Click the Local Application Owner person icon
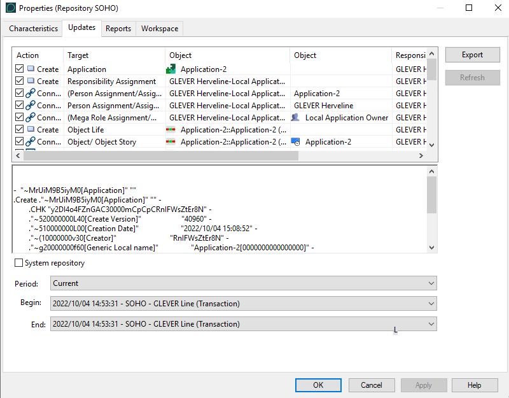509x398 pixels. [295, 118]
